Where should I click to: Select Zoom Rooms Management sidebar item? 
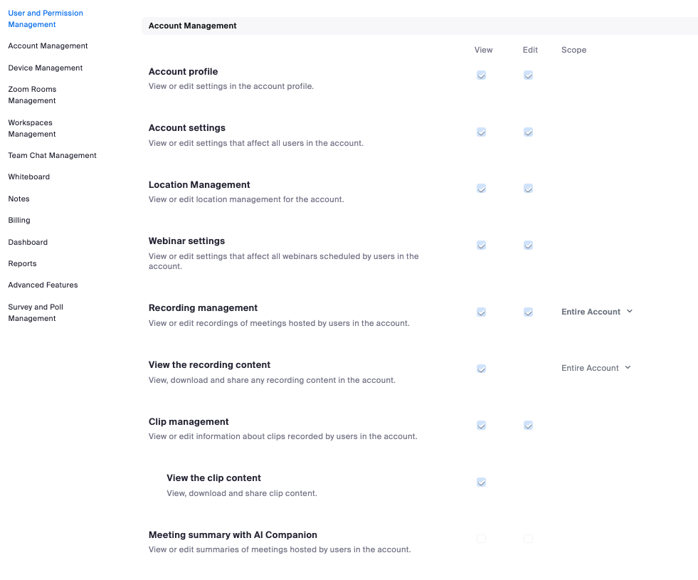(32, 95)
